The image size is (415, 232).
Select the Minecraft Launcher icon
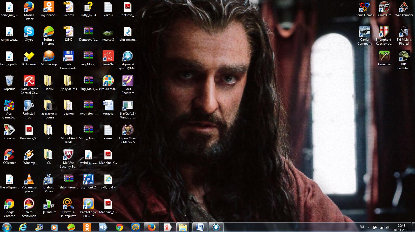[384, 58]
